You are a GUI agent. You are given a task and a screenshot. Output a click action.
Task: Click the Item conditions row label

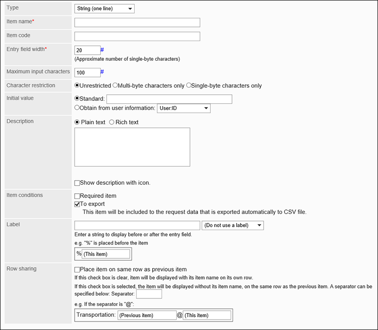[x=25, y=195]
